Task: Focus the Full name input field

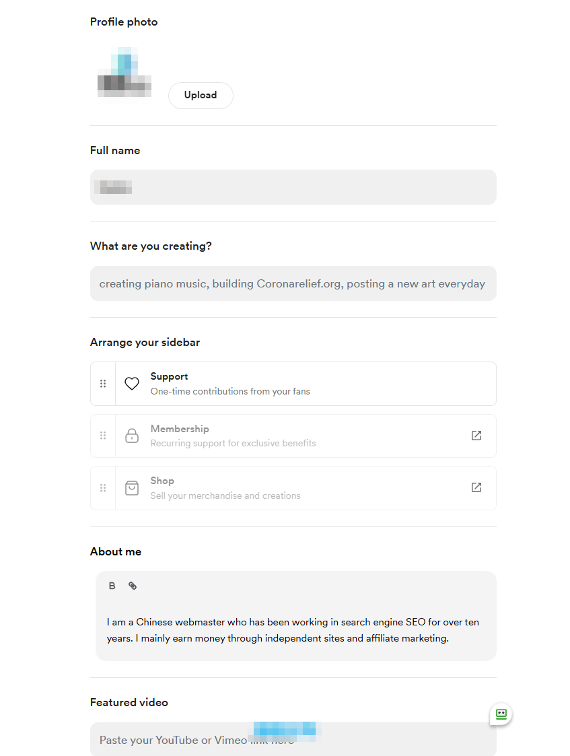Action: [x=293, y=187]
